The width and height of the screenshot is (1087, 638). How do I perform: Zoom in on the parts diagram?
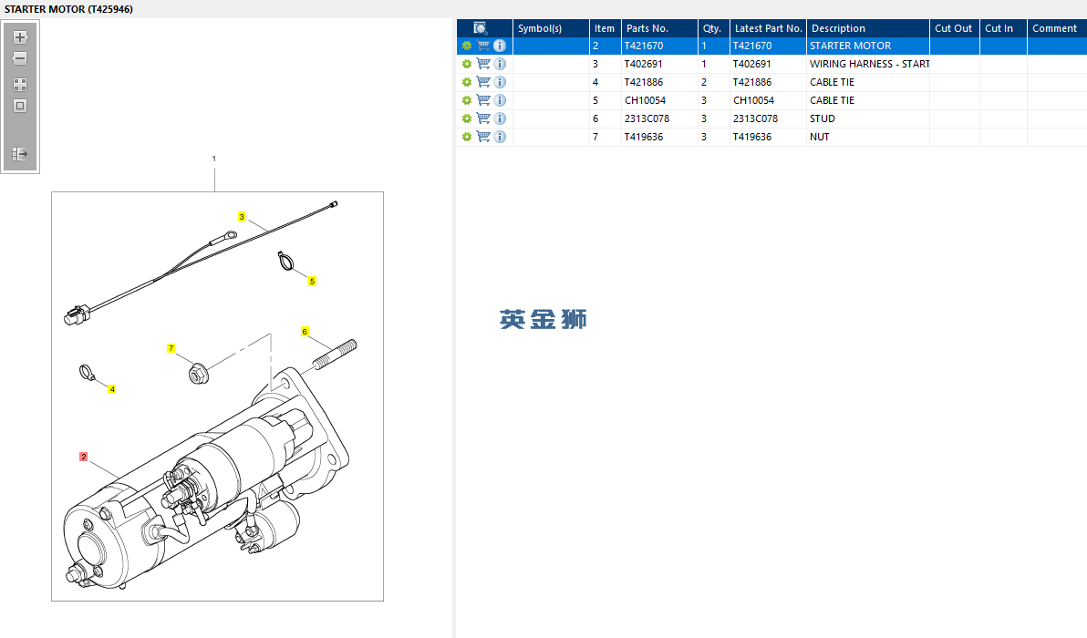(x=20, y=37)
